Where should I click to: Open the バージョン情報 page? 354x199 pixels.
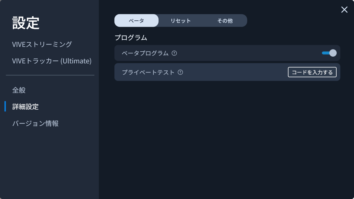click(35, 123)
